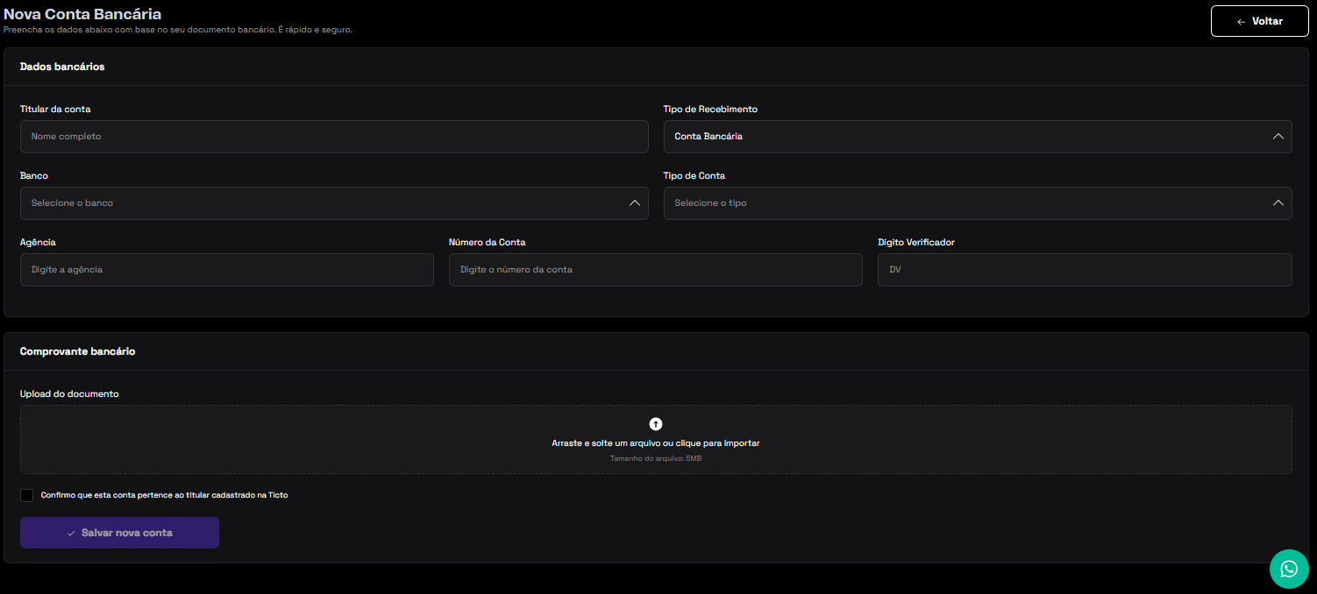Click 'Arraste e solte um arquivo' upload text
The height and width of the screenshot is (594, 1317).
coord(655,443)
